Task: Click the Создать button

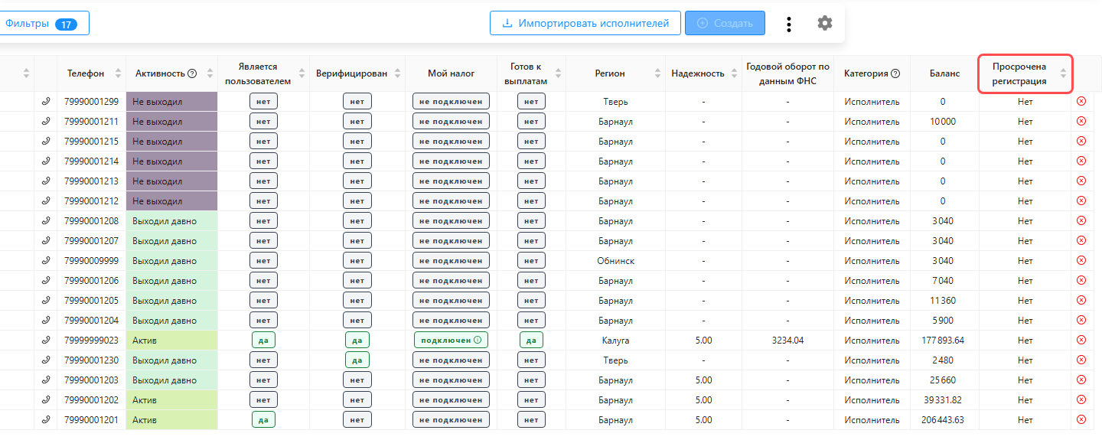Action: point(725,23)
